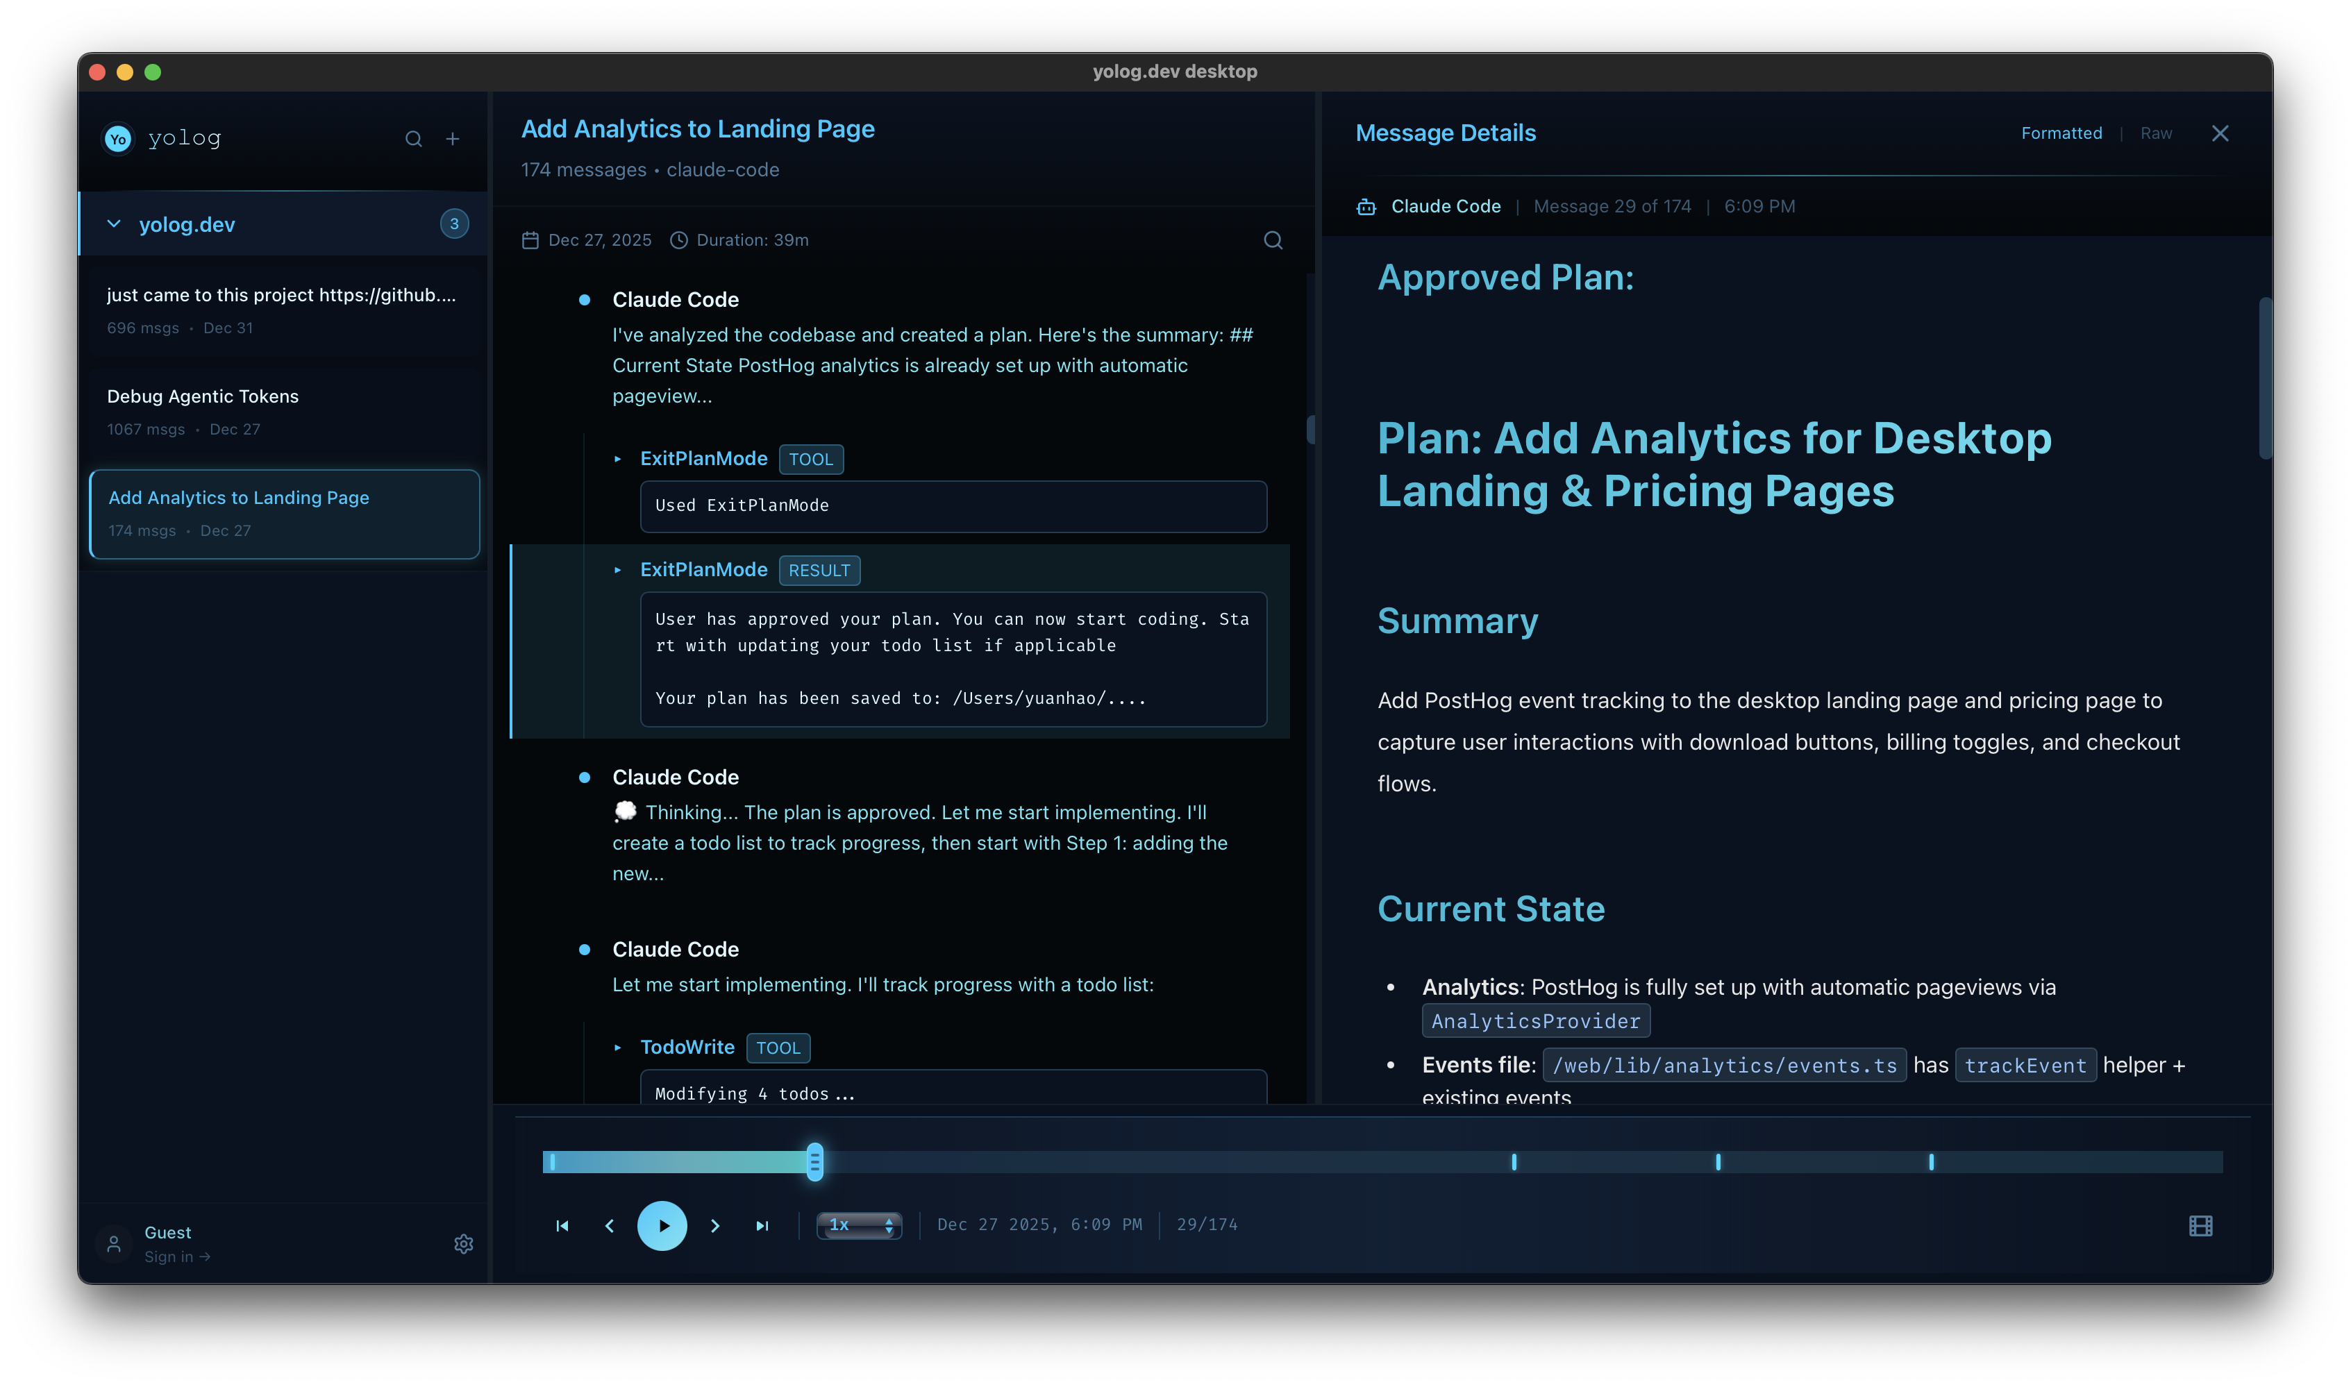Screen dimensions: 2351x1387
Task: Collapse the yolog.dev project section
Action: 113,224
